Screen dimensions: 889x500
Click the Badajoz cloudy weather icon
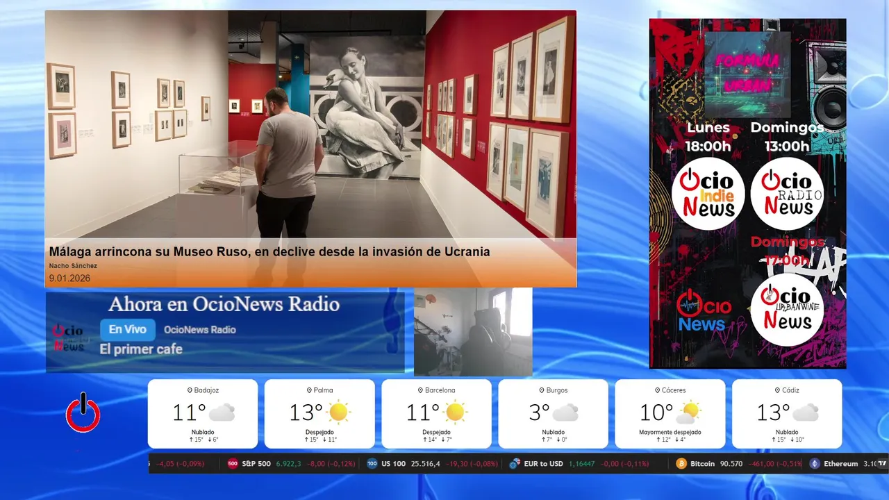tap(222, 412)
